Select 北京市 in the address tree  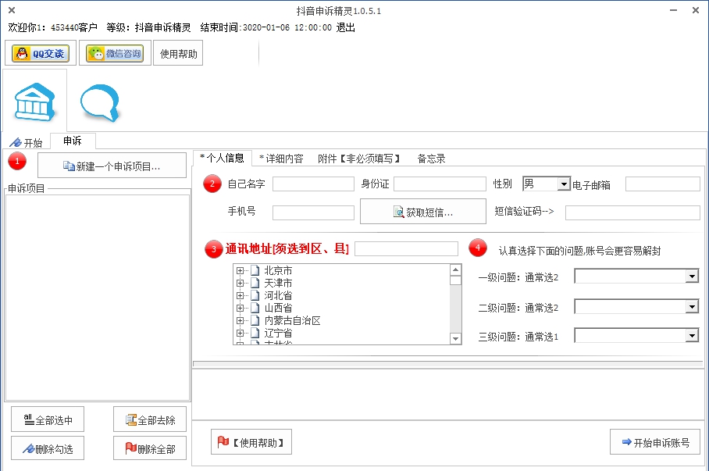coord(278,270)
